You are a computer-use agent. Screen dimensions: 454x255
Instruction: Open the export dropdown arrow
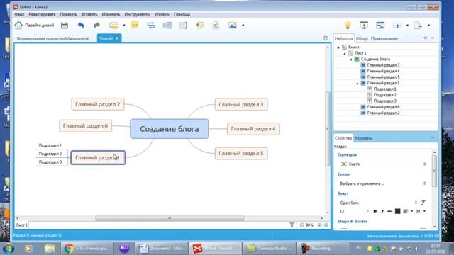(428, 25)
